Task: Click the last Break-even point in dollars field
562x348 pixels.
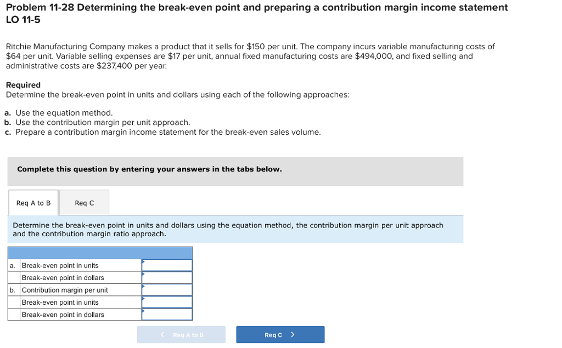Action: tap(167, 314)
